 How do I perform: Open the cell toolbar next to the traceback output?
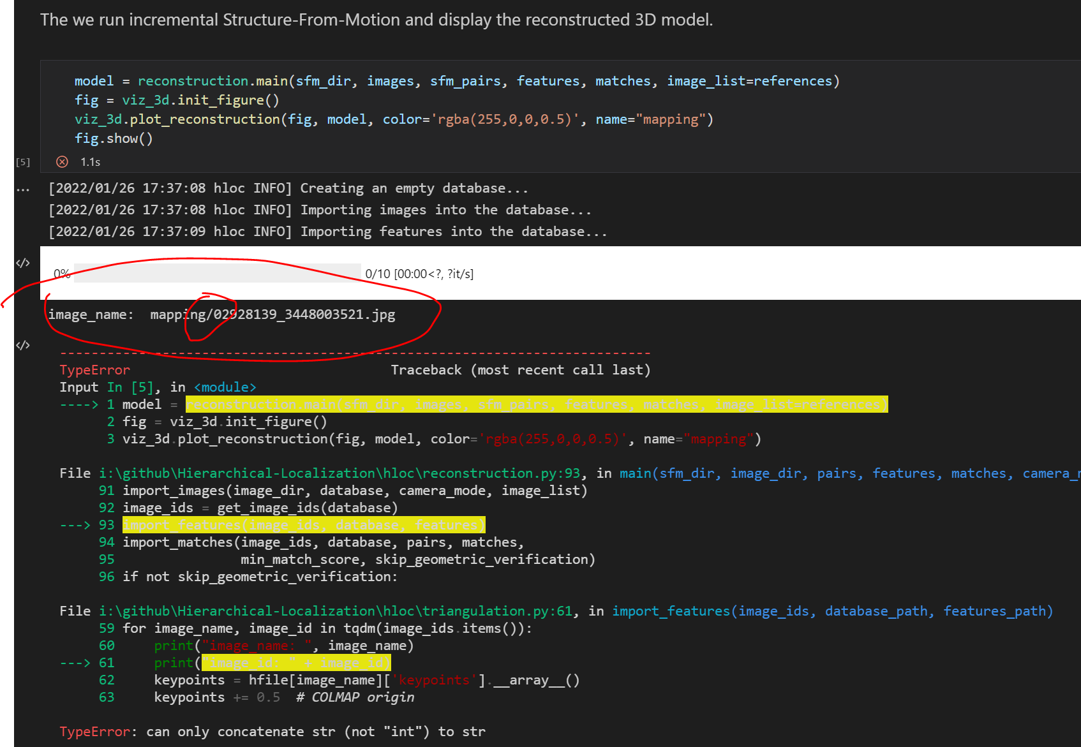tap(24, 345)
